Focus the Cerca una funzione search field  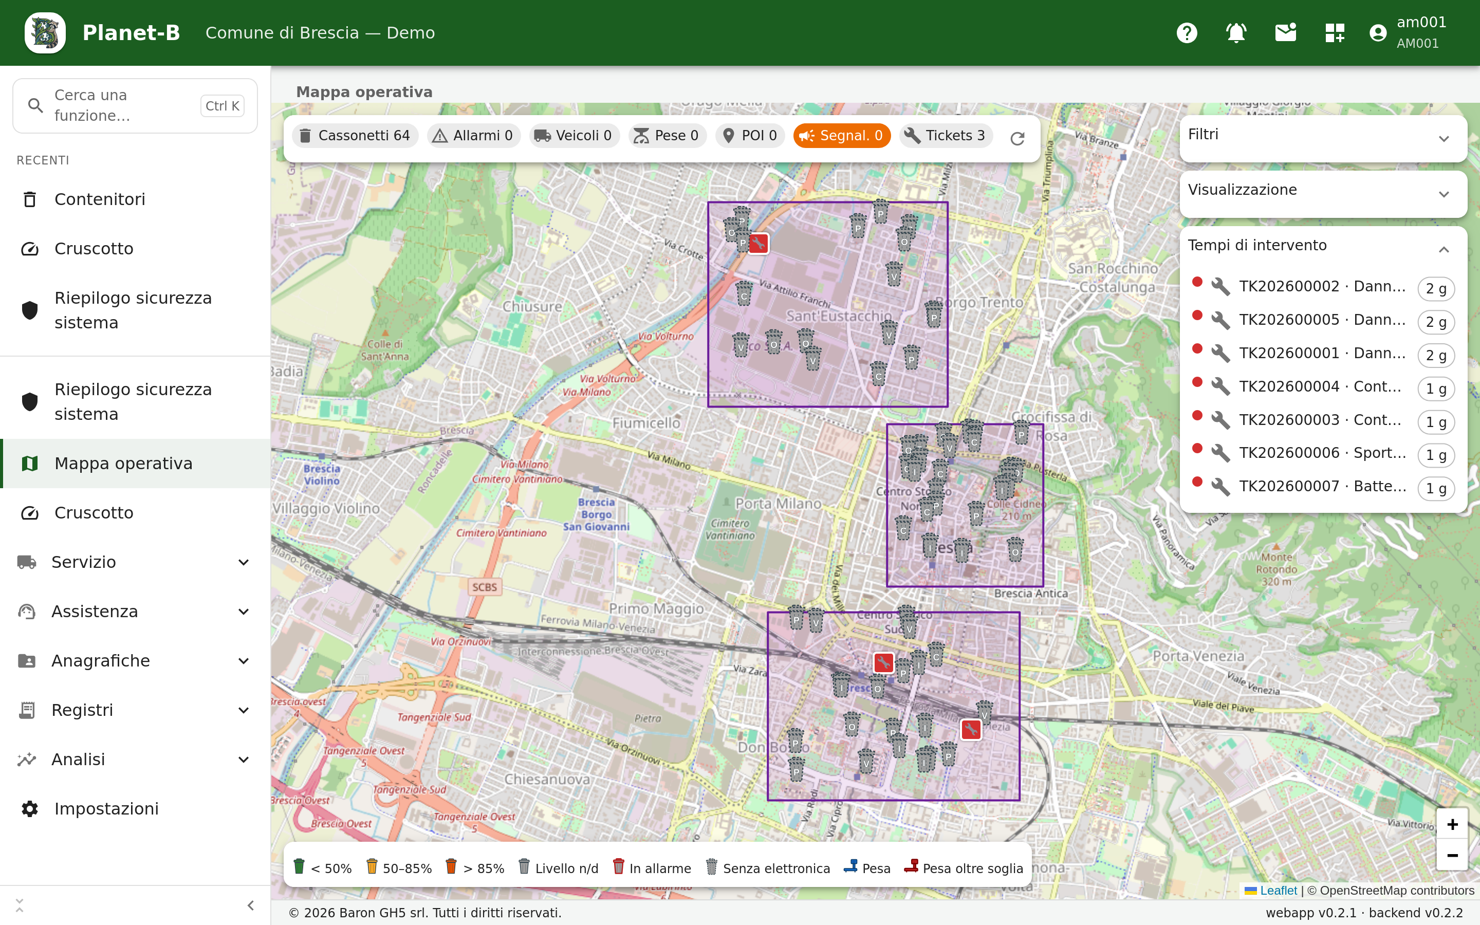pyautogui.click(x=135, y=106)
